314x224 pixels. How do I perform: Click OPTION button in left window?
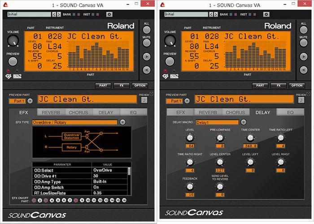click(140, 86)
